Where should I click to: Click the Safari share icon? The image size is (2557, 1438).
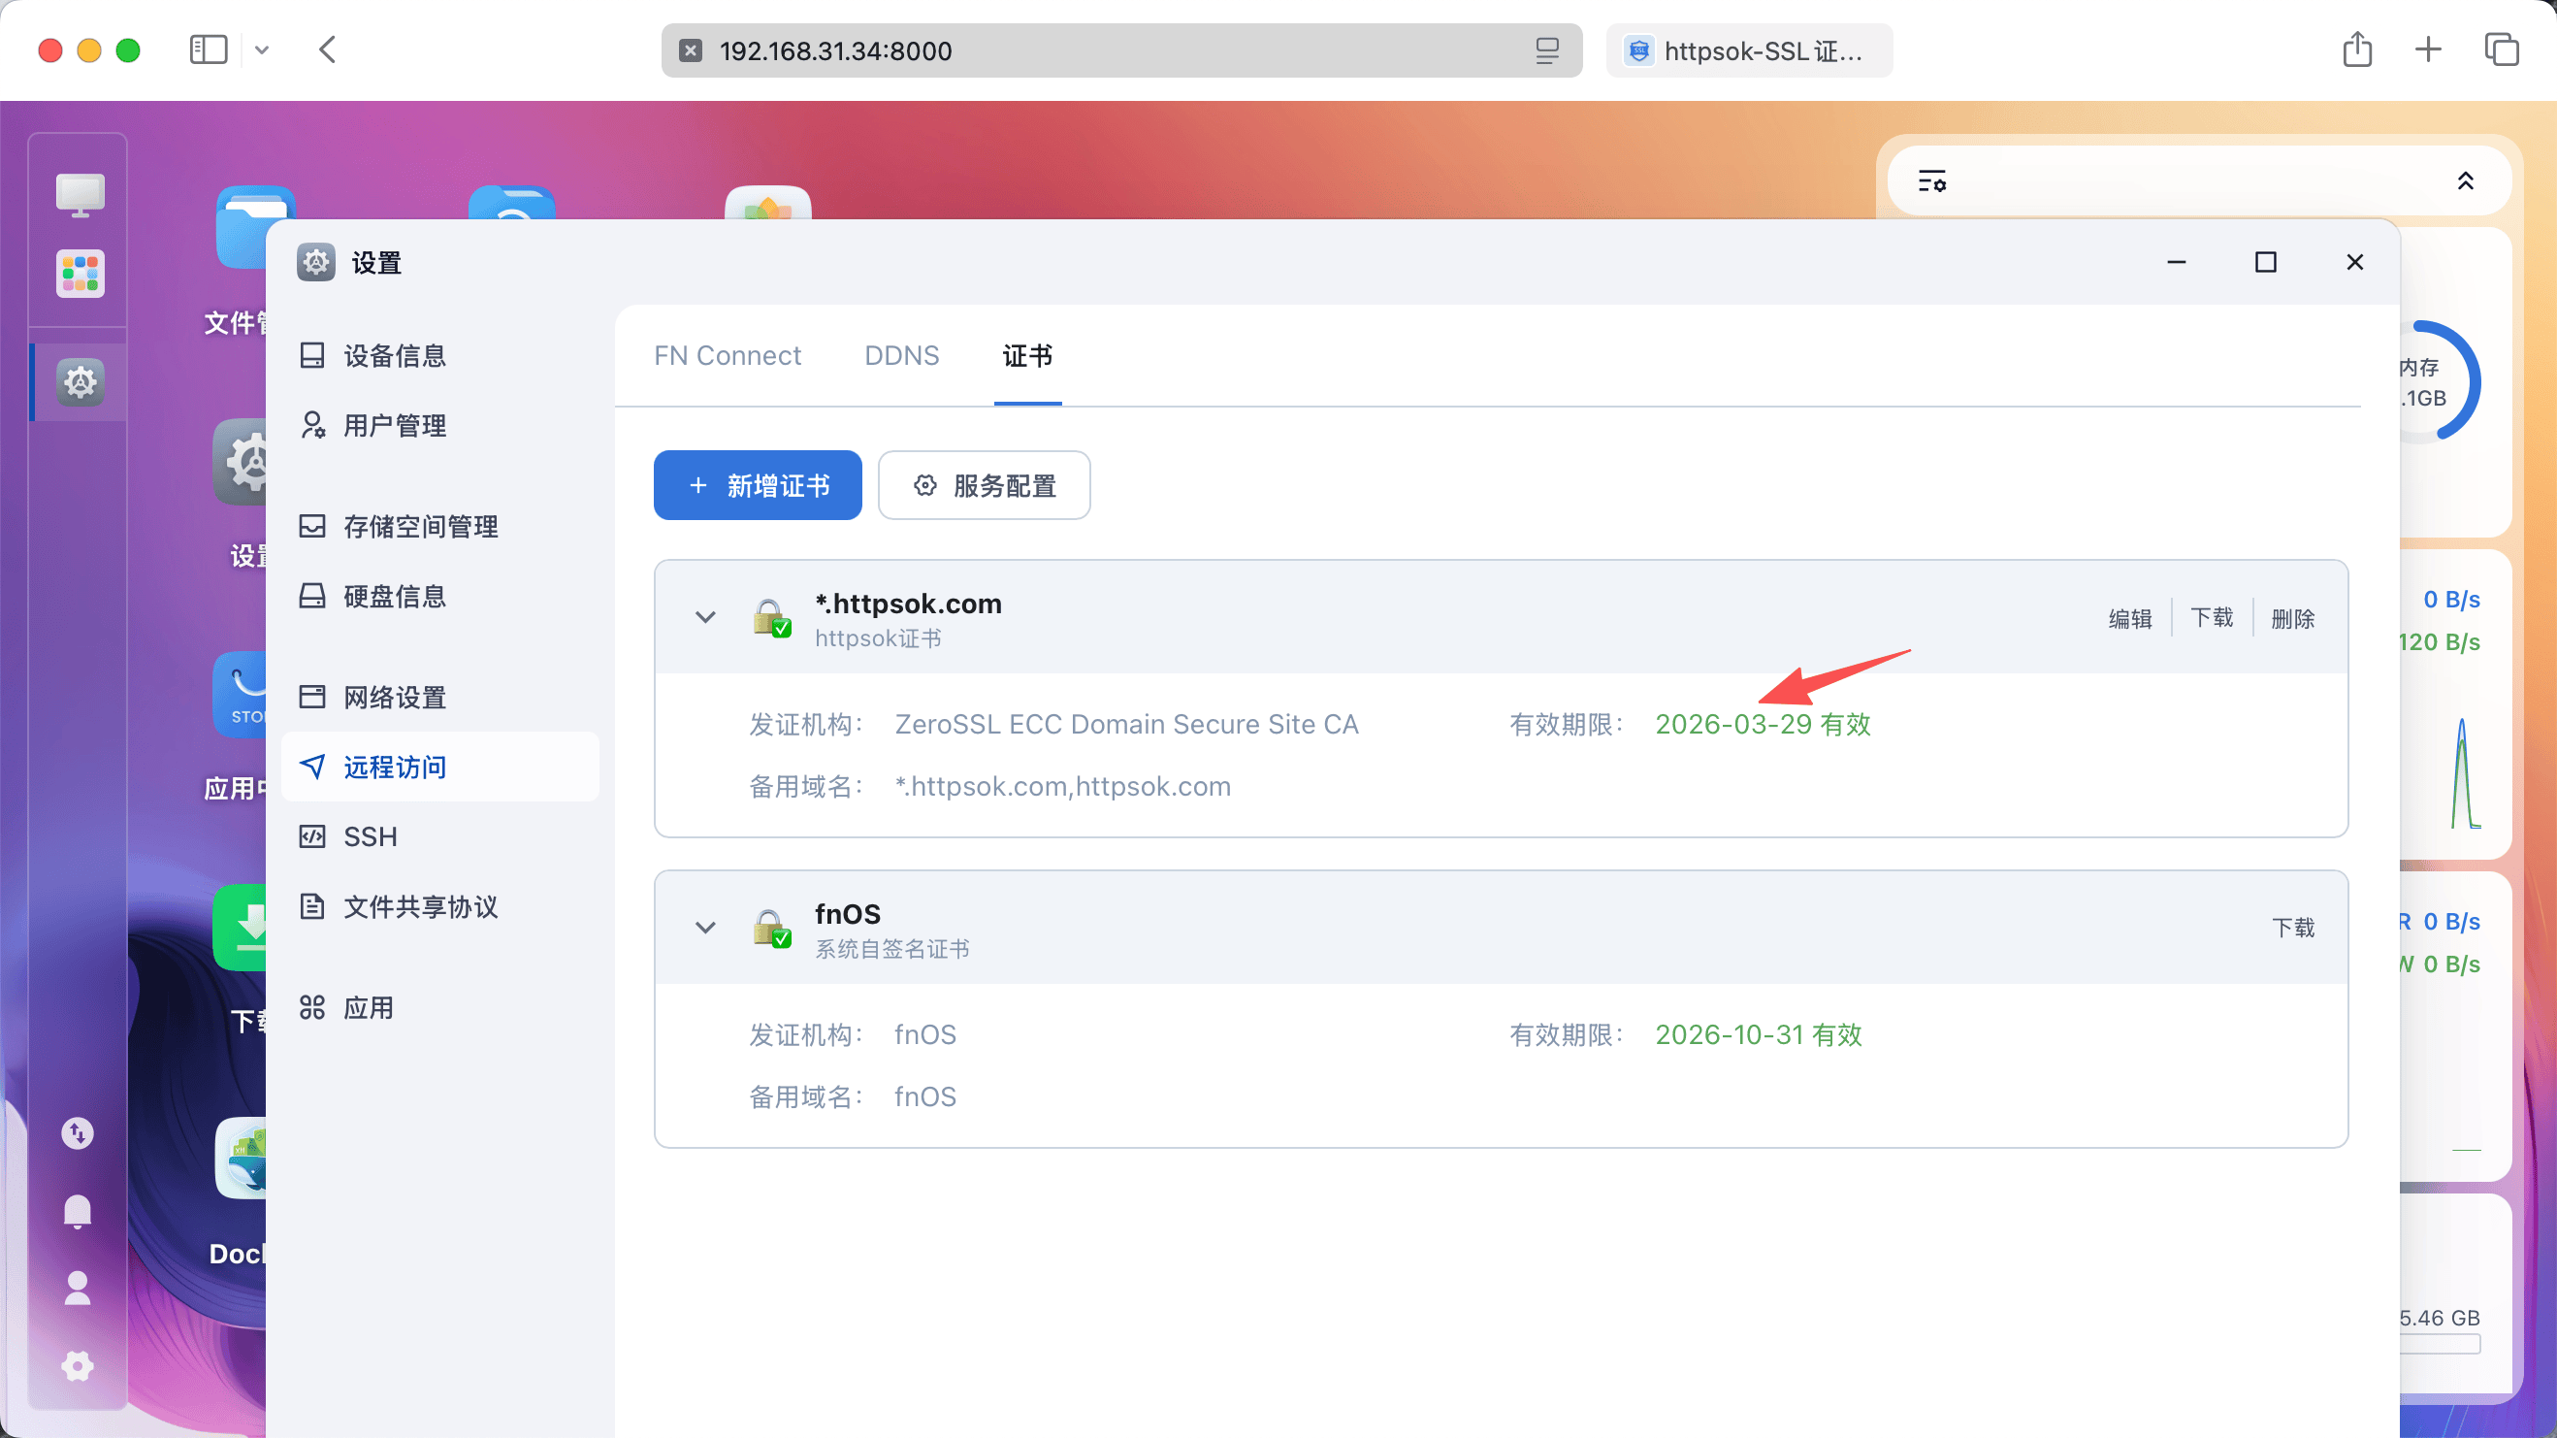tap(2356, 49)
